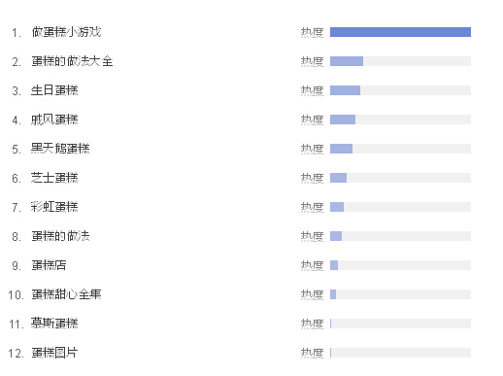Image resolution: width=503 pixels, height=376 pixels.
Task: Click the heat bar in the 蛋糕店 row
Action: point(400,265)
